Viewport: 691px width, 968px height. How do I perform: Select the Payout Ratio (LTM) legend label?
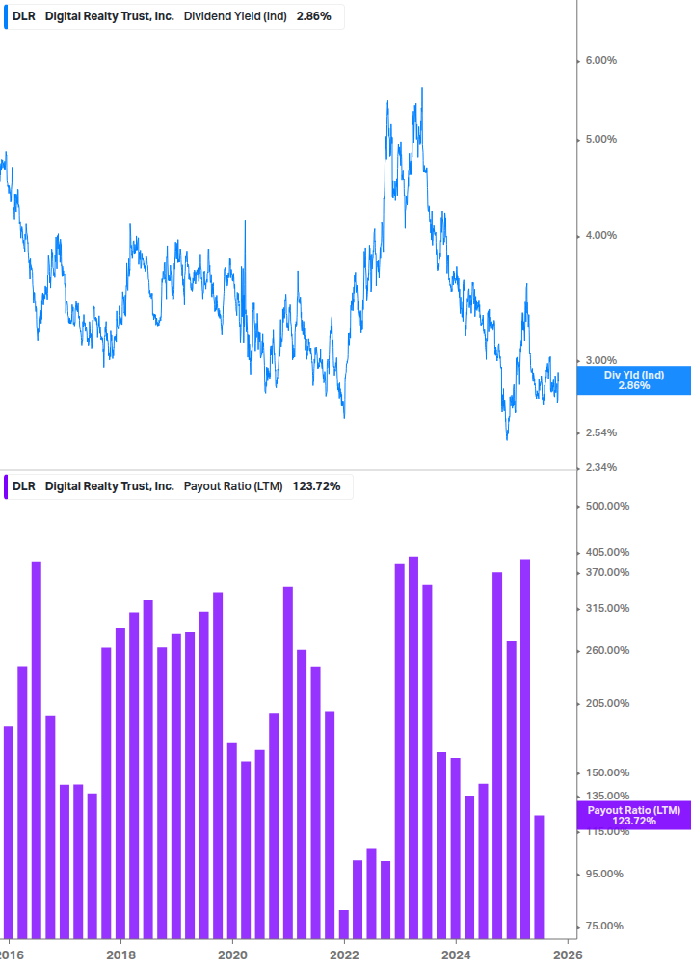(x=233, y=486)
